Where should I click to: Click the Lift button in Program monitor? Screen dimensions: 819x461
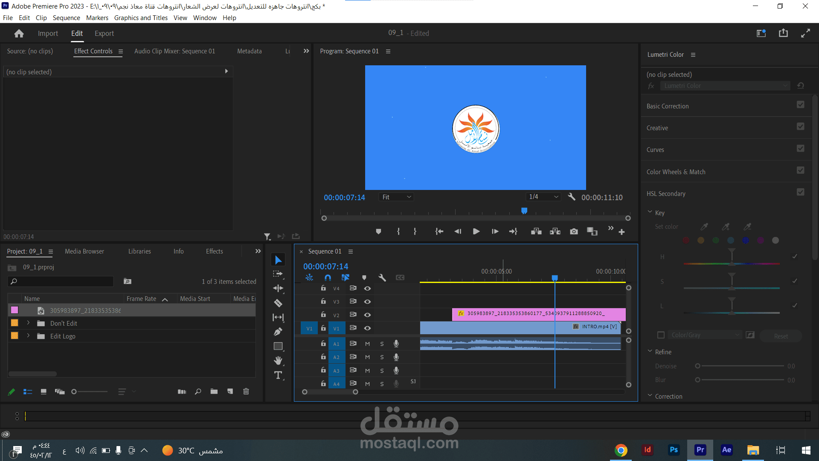click(536, 231)
